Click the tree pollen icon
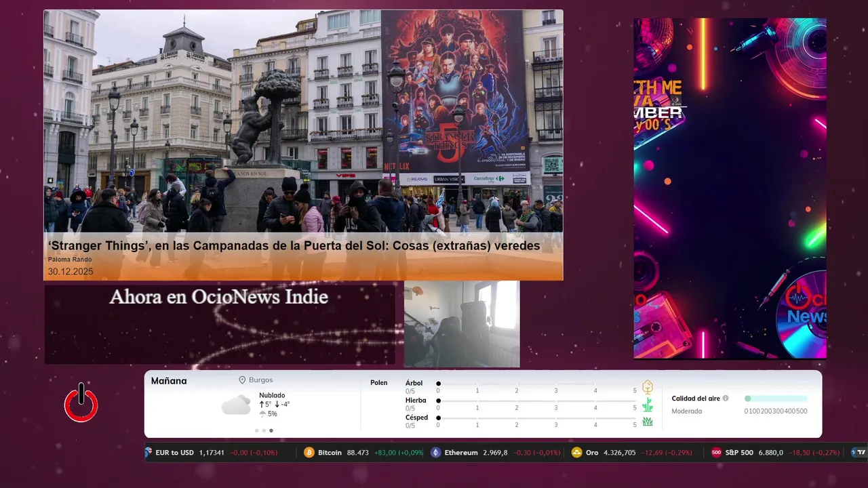 point(648,387)
